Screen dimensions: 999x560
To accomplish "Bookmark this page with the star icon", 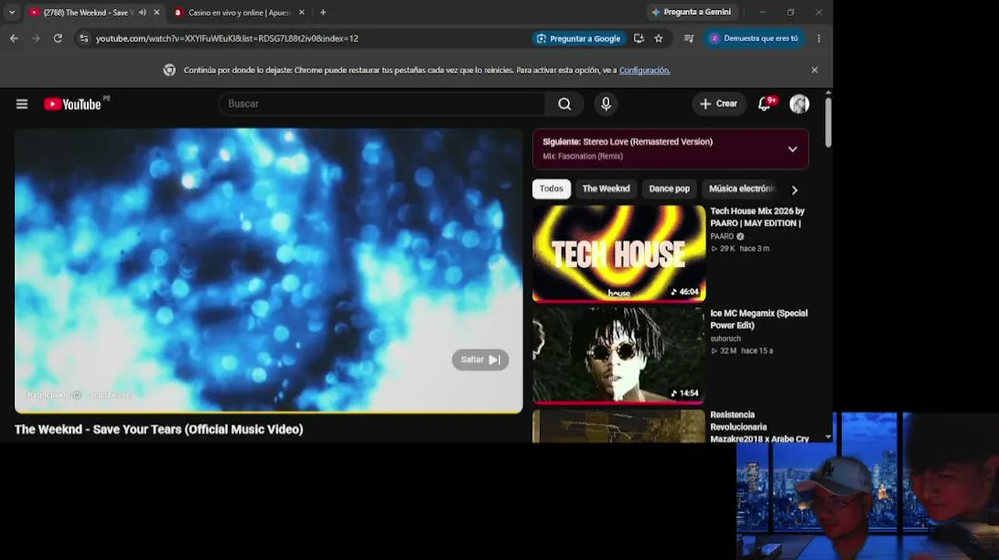I will pos(659,38).
